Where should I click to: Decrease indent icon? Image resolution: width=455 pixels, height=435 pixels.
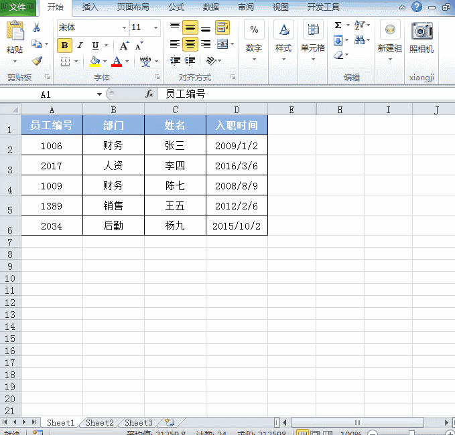pyautogui.click(x=175, y=61)
